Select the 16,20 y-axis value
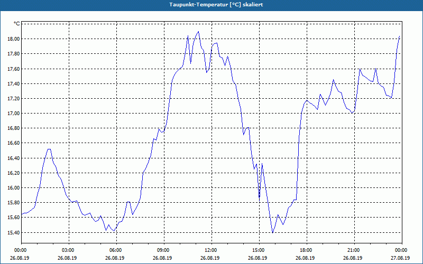Viewport: 423px width, 264px height. [x=14, y=173]
